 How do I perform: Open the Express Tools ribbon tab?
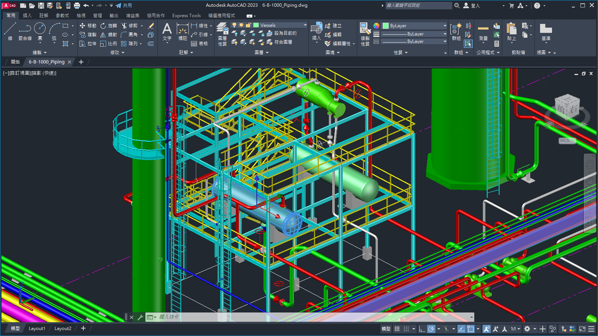click(187, 16)
